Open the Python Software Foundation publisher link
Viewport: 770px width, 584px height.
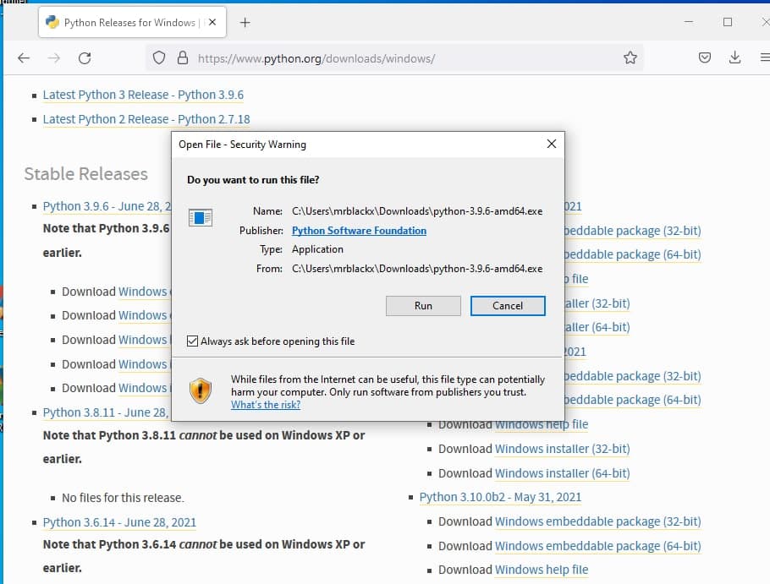click(359, 231)
